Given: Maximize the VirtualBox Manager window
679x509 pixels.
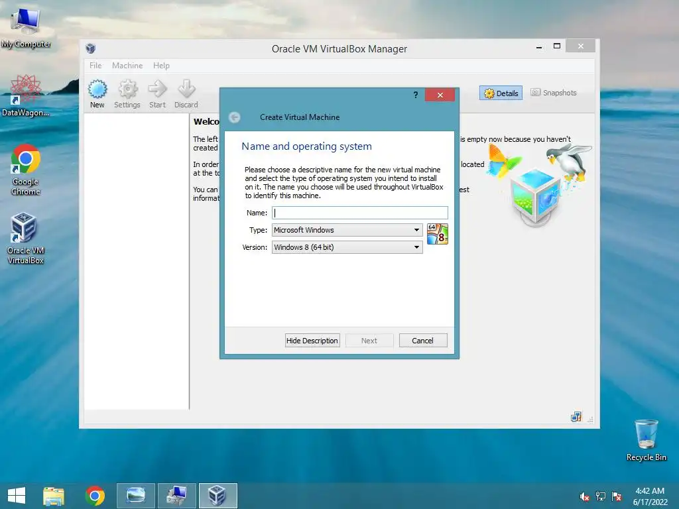Looking at the screenshot, I should pos(557,46).
